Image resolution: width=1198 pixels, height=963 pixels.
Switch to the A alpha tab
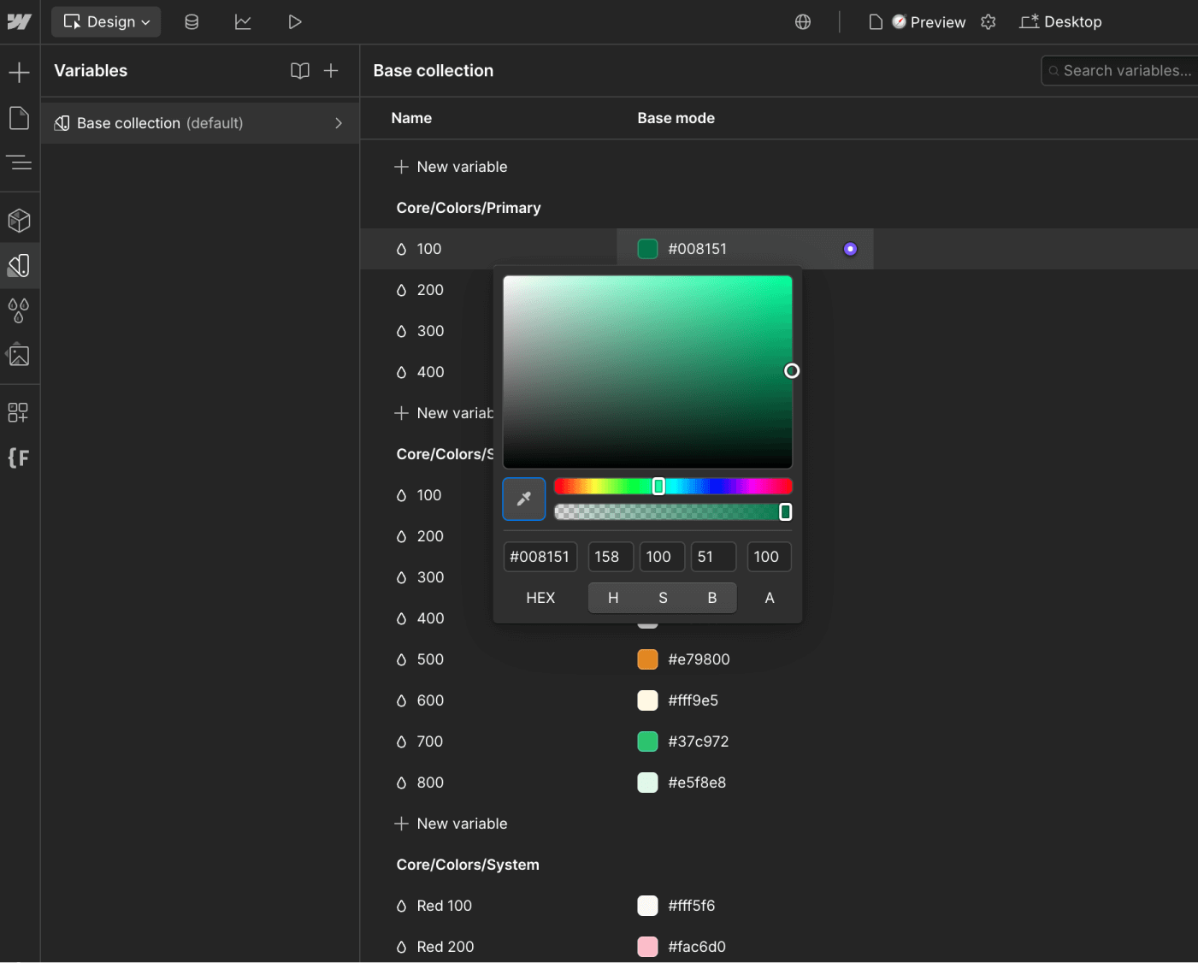pos(769,597)
